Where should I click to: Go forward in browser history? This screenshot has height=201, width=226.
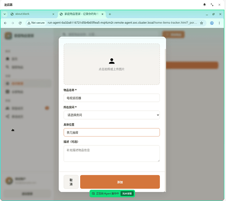(x=12, y=23)
